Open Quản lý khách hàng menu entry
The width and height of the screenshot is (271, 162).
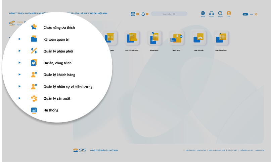pos(59,75)
